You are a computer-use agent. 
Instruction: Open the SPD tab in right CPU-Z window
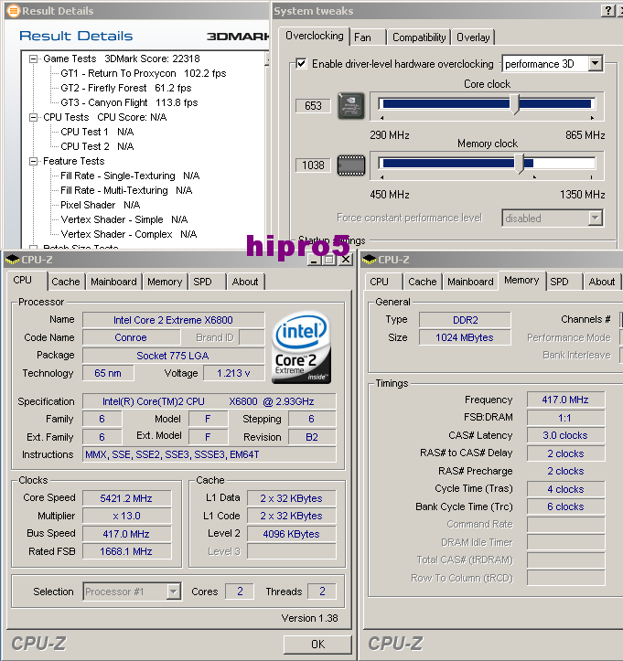564,282
